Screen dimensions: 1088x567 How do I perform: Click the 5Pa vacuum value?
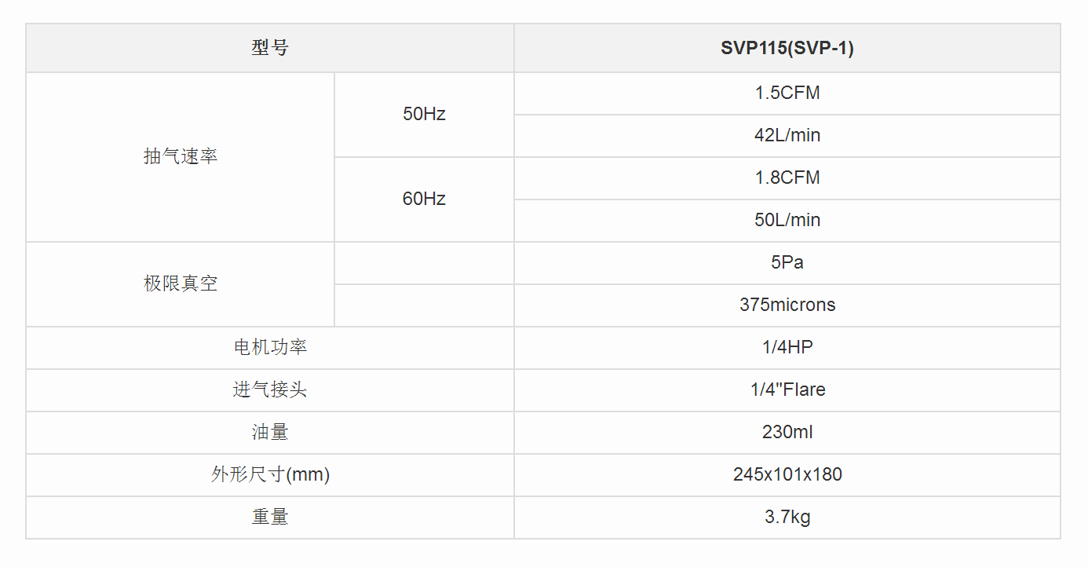point(787,262)
